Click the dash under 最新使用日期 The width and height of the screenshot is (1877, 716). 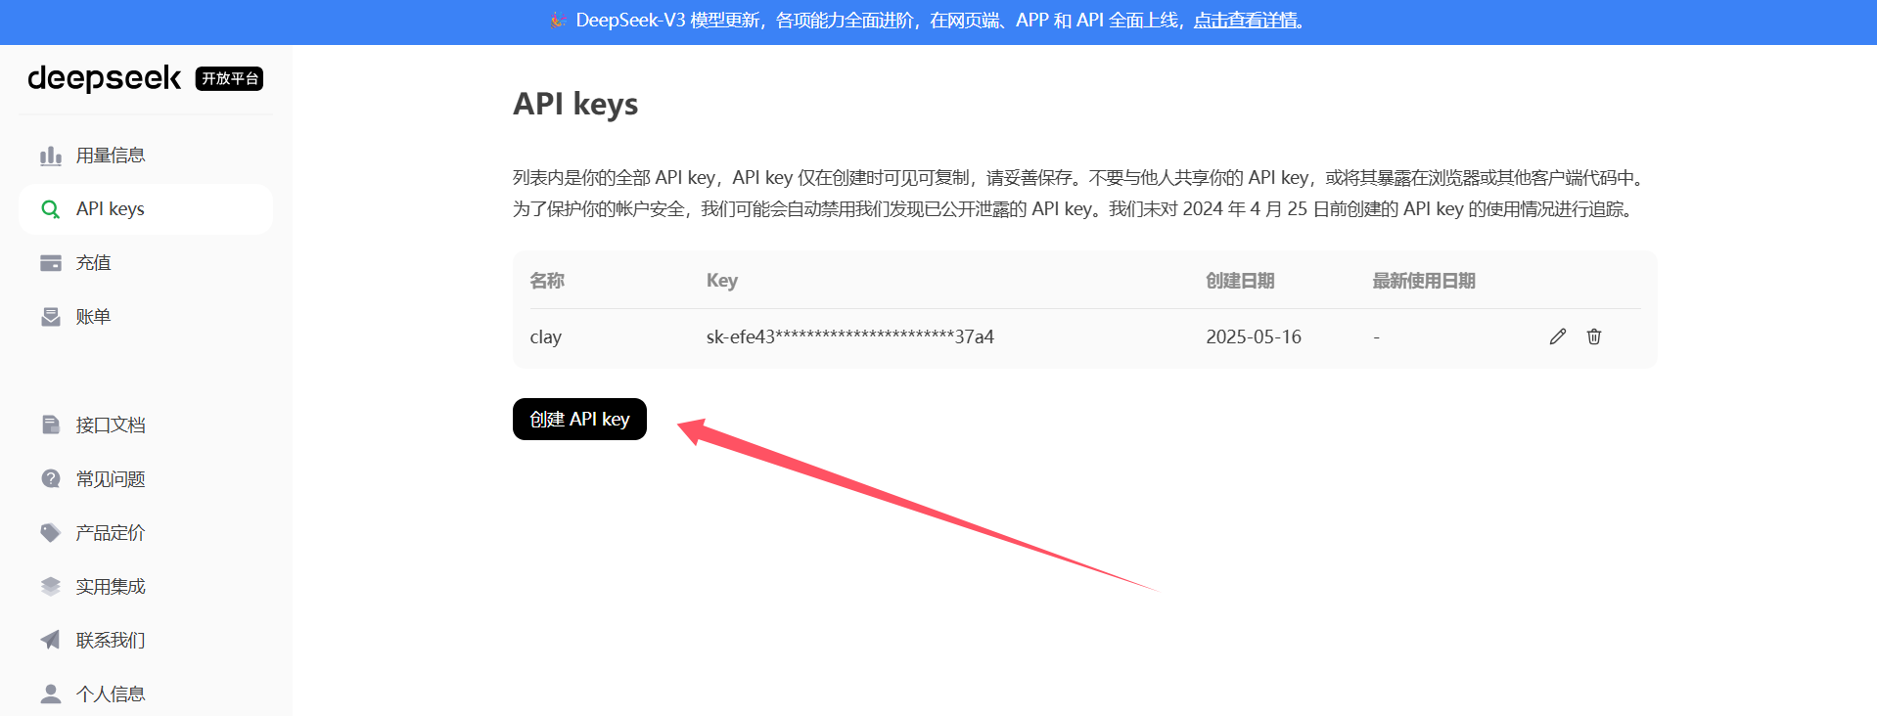(1376, 336)
